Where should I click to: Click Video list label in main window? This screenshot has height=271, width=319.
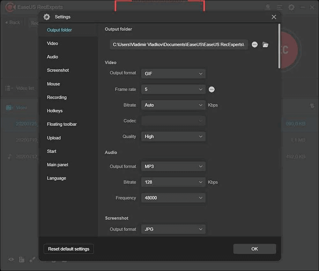25,88
